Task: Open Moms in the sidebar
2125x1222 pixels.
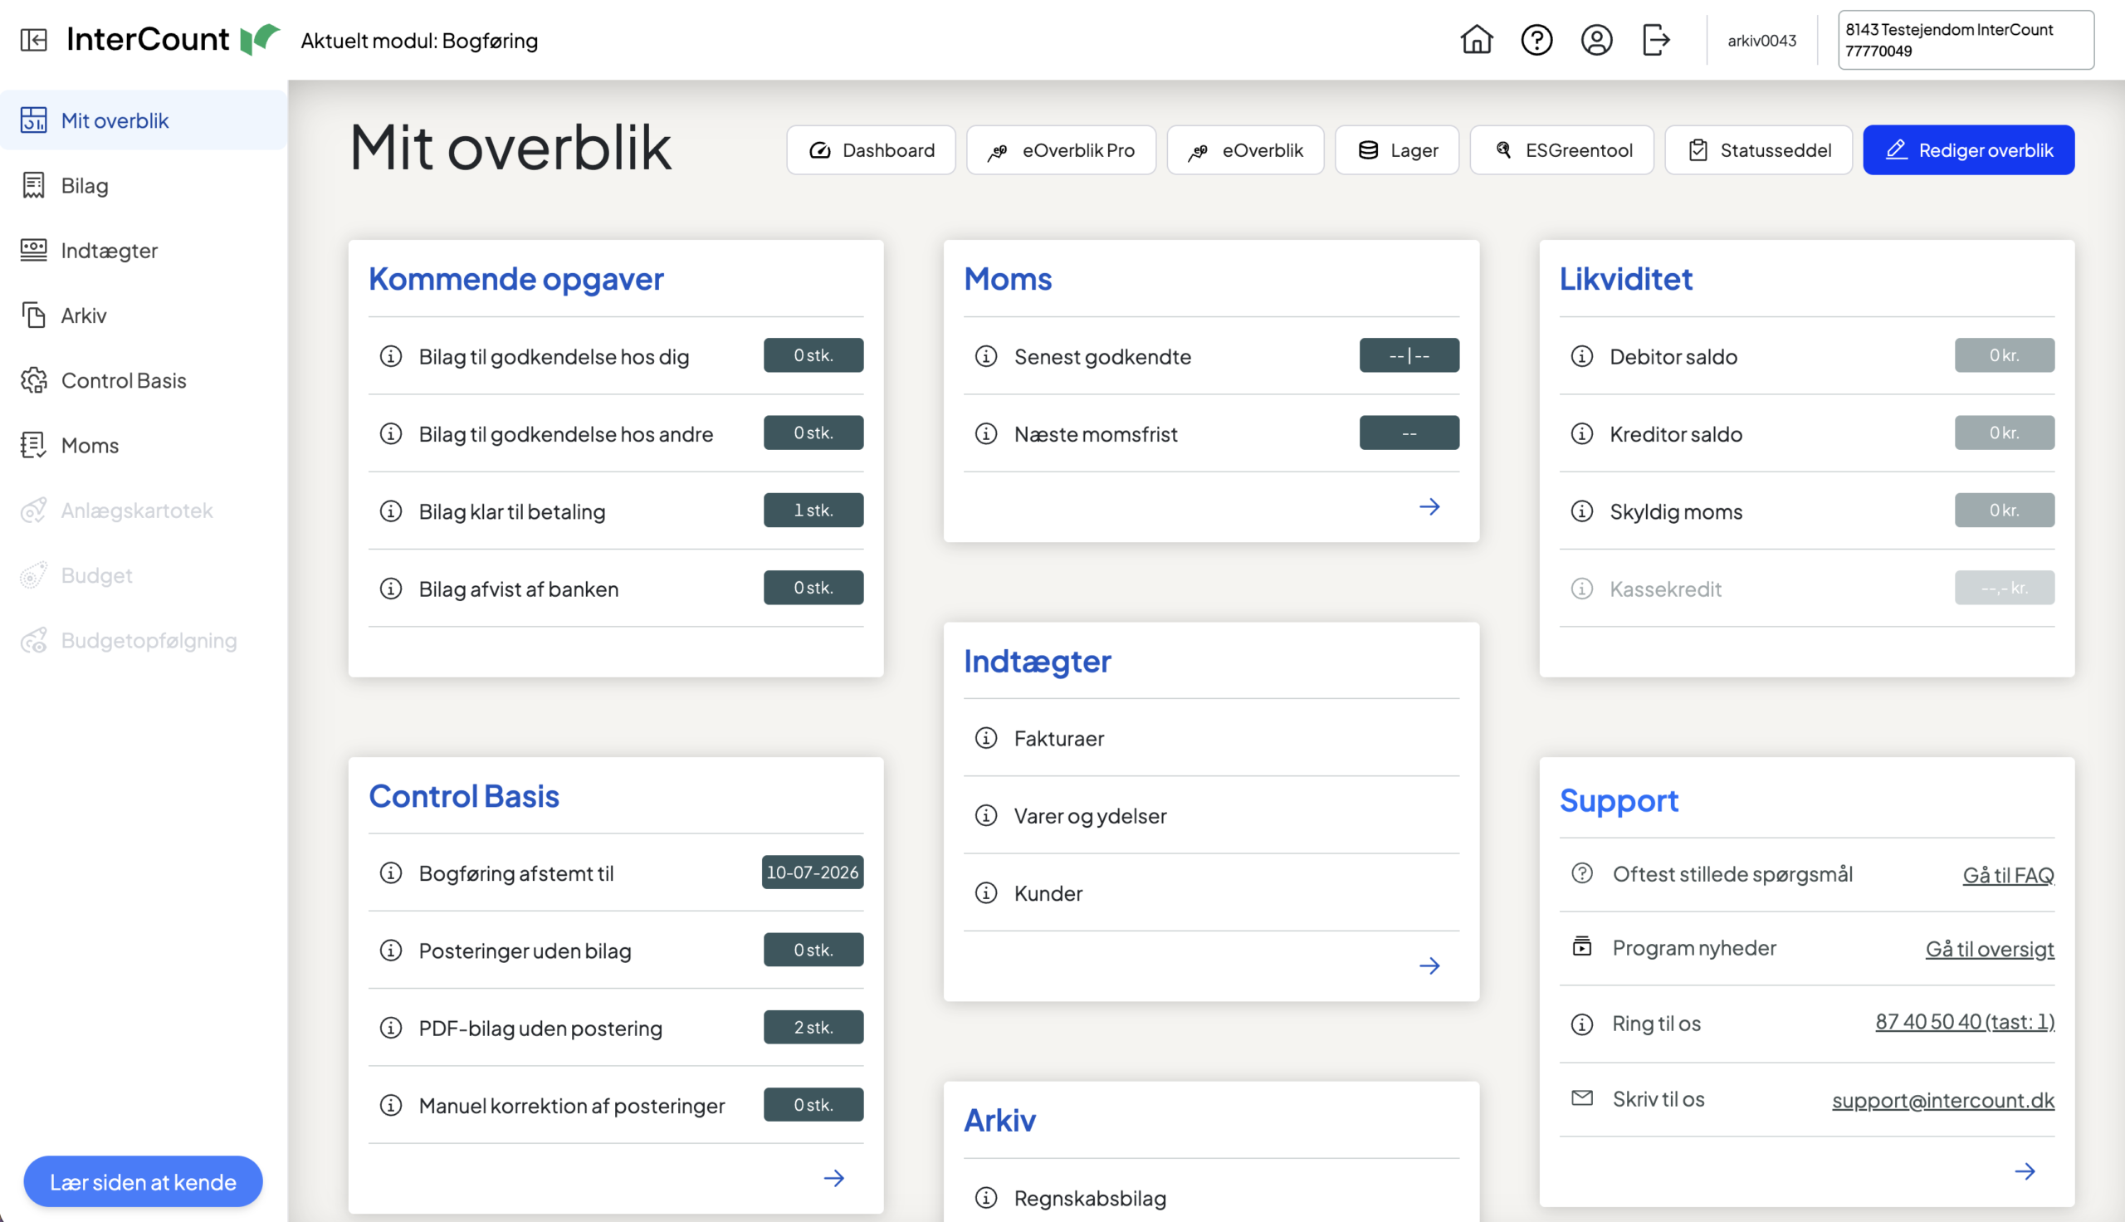Action: point(144,445)
